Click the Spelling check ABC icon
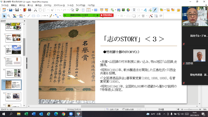 tap(77, 10)
